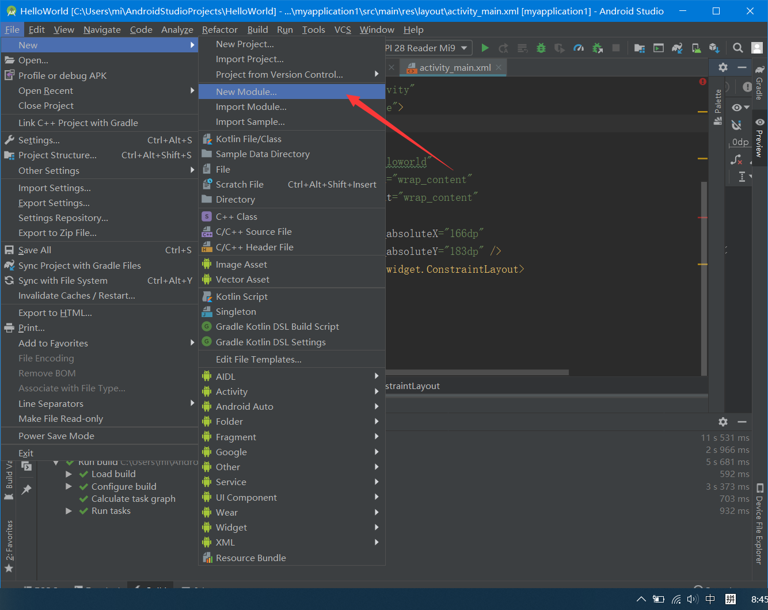Select Image Asset menu item
768x610 pixels.
292,264
